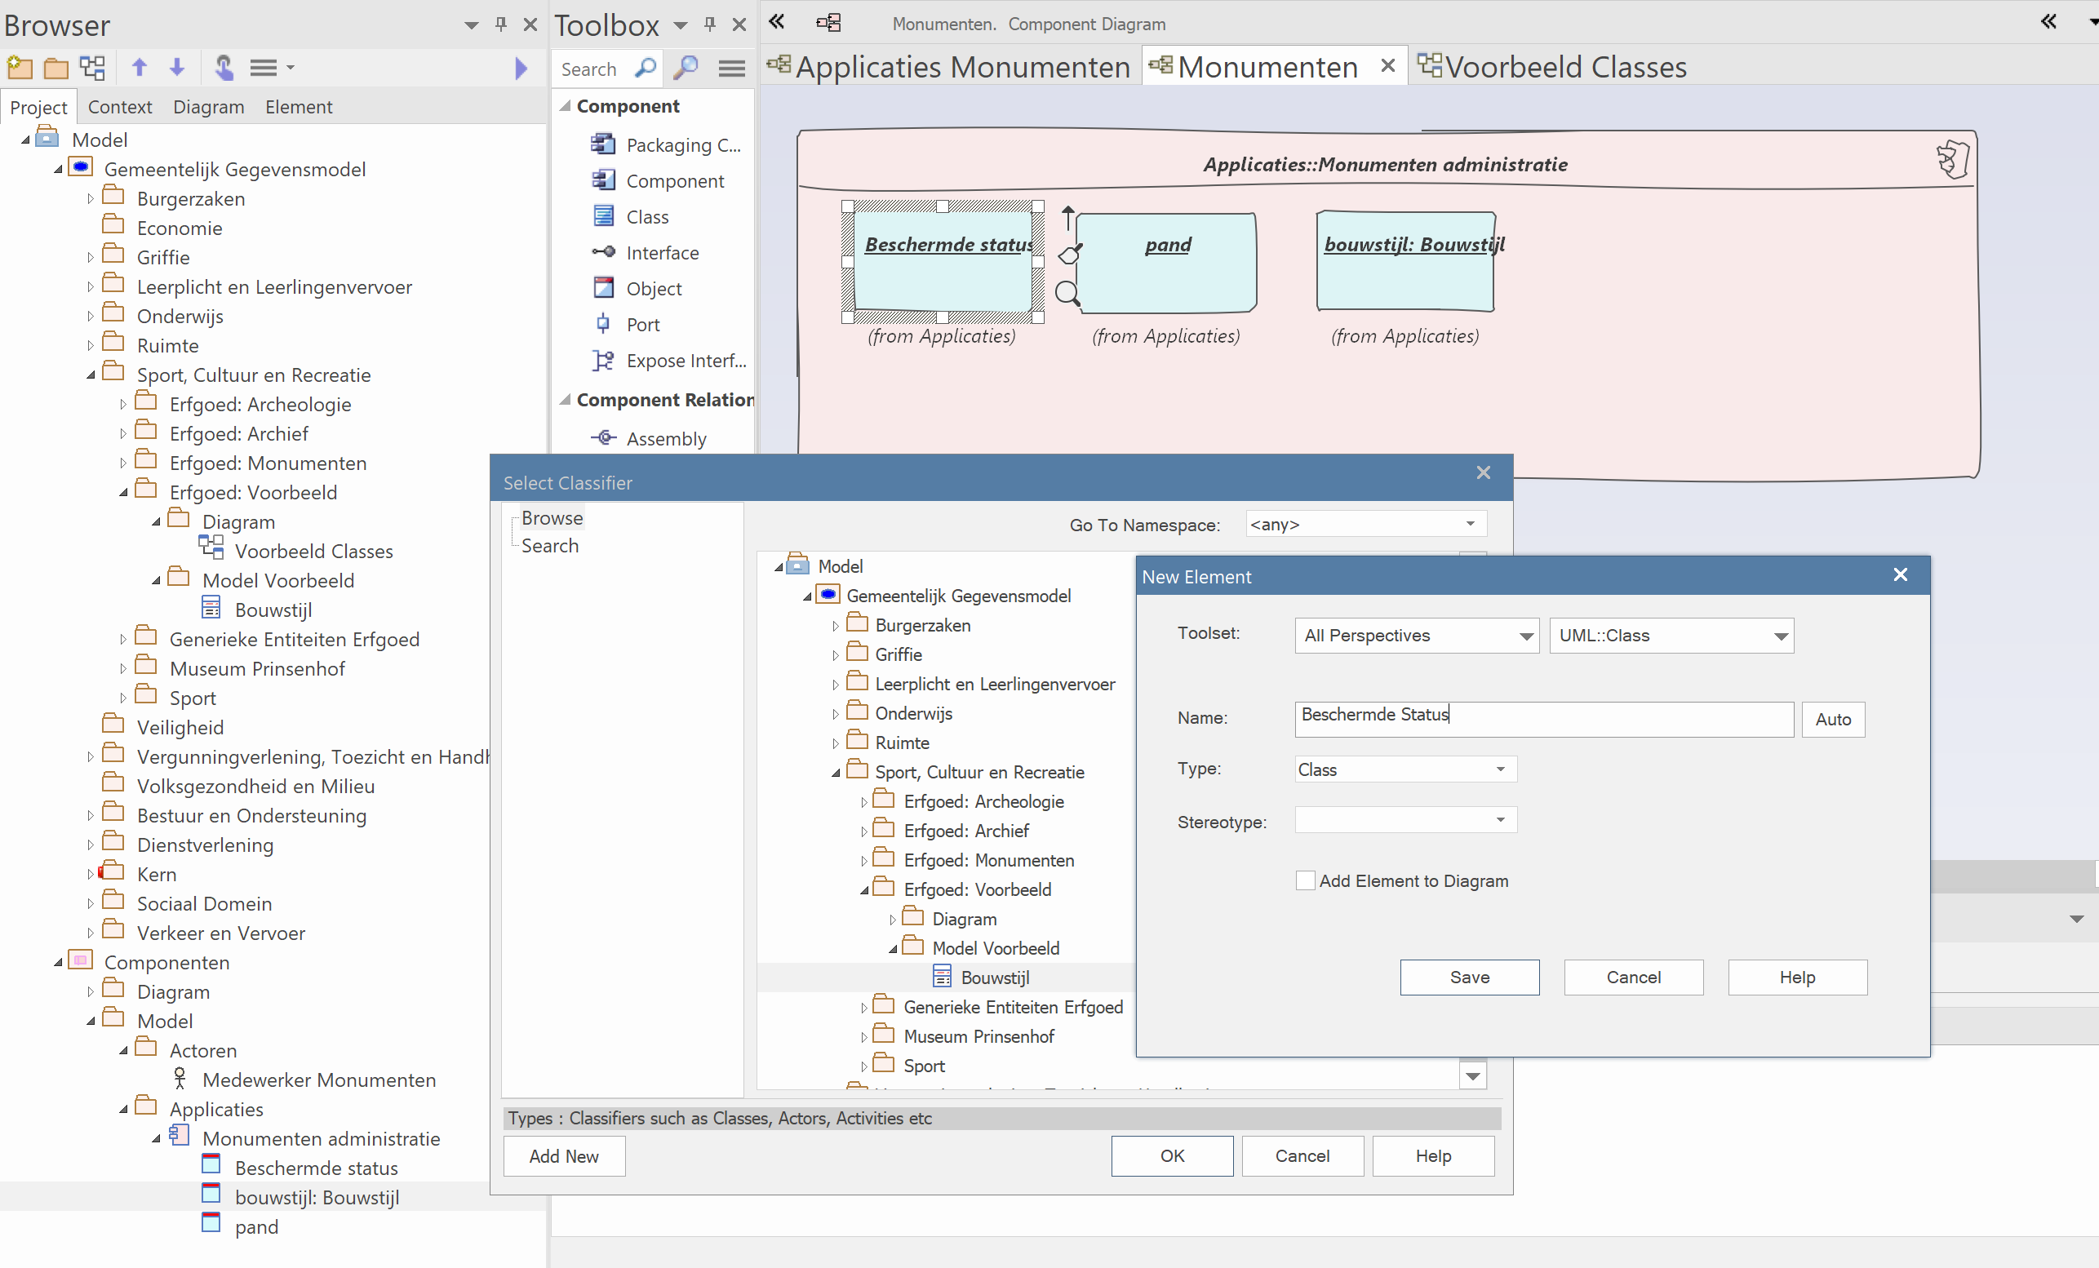Click the New Diagram icon in Browser toolbar
The height and width of the screenshot is (1268, 2099).
click(93, 67)
